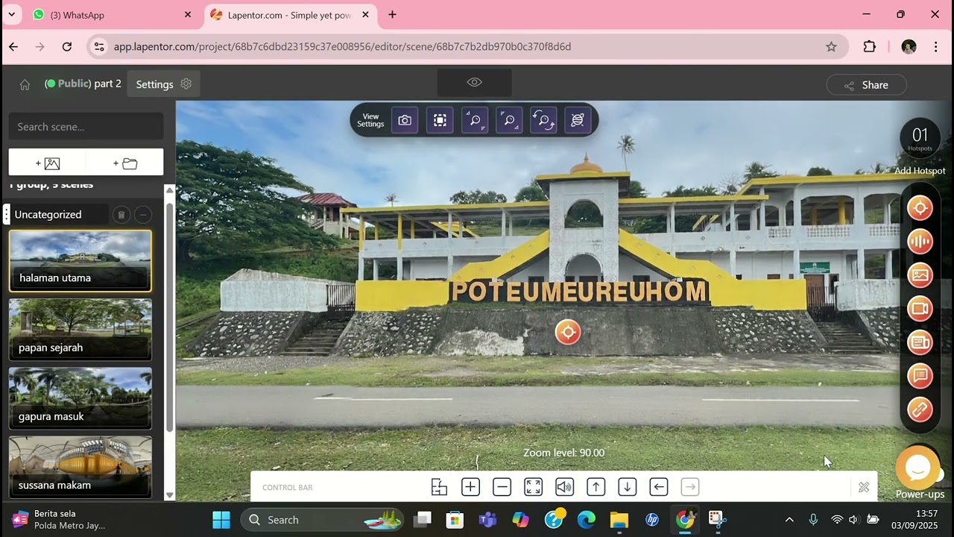Open the Chrome three-dot menu
Image resolution: width=954 pixels, height=537 pixels.
tap(935, 46)
